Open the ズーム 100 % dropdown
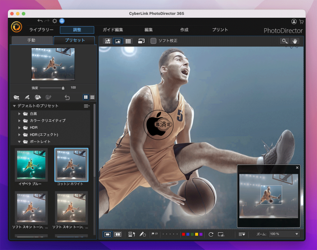This screenshot has height=250, width=317. click(284, 234)
